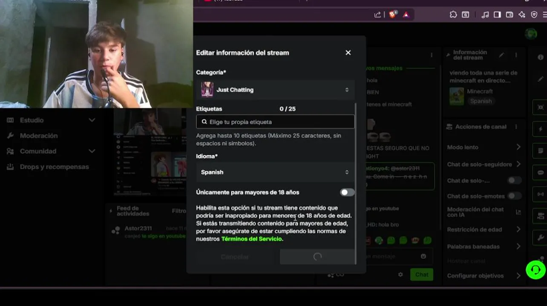This screenshot has width=547, height=306.
Task: Expand the Estudio sidebar section
Action: (x=92, y=120)
